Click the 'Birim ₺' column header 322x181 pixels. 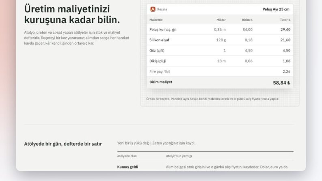point(247,20)
